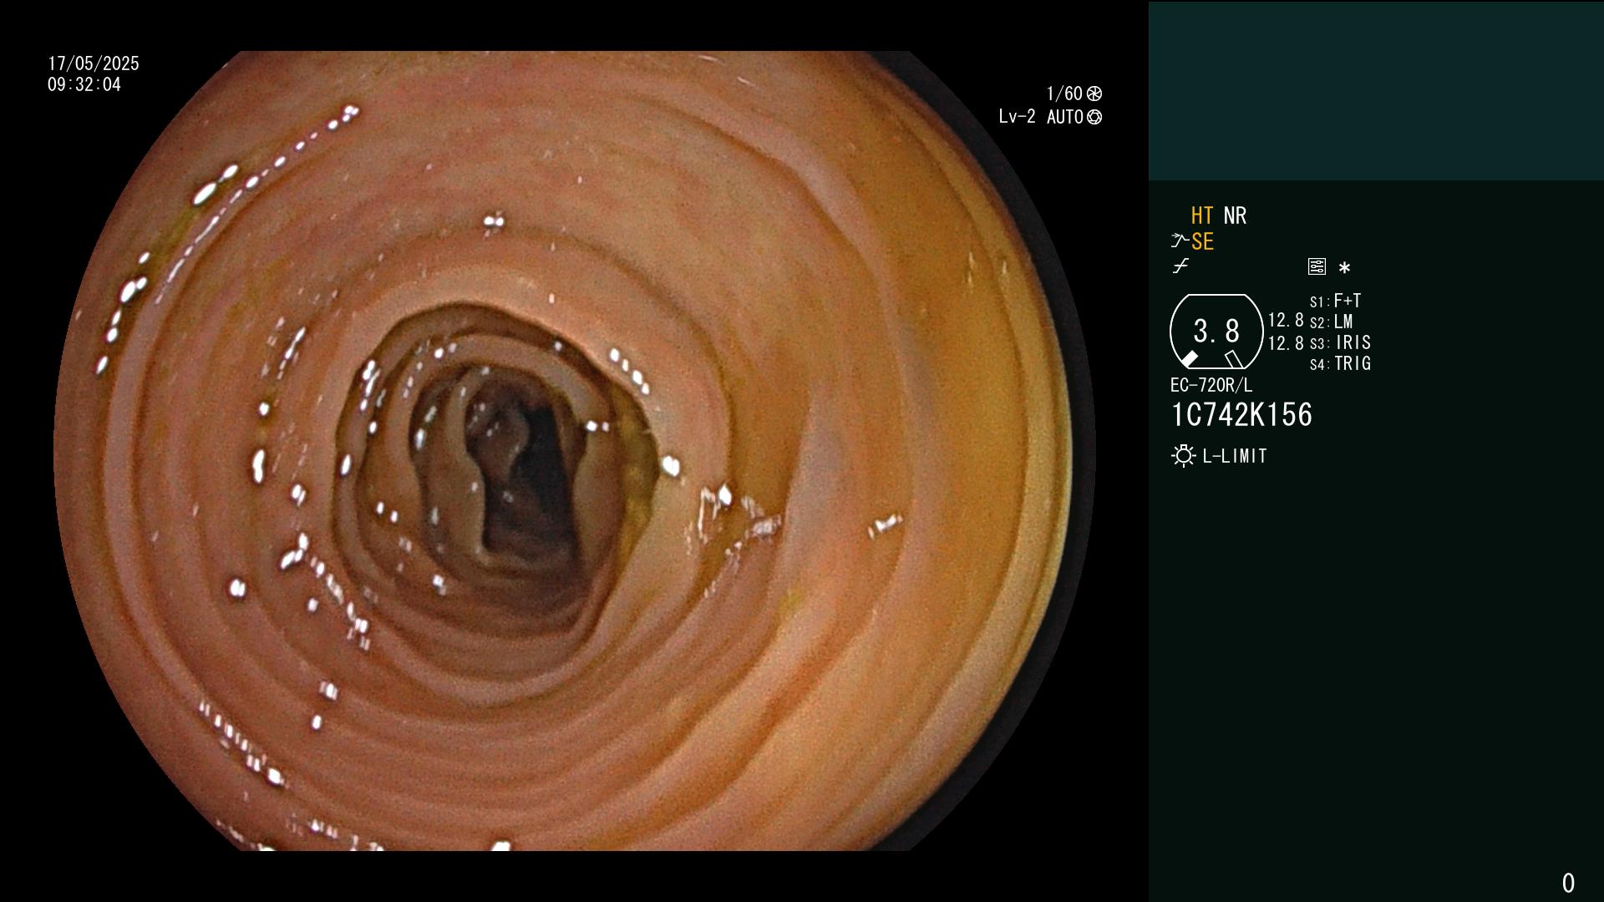Click the orange SE indicator
The height and width of the screenshot is (902, 1604).
coord(1202,241)
